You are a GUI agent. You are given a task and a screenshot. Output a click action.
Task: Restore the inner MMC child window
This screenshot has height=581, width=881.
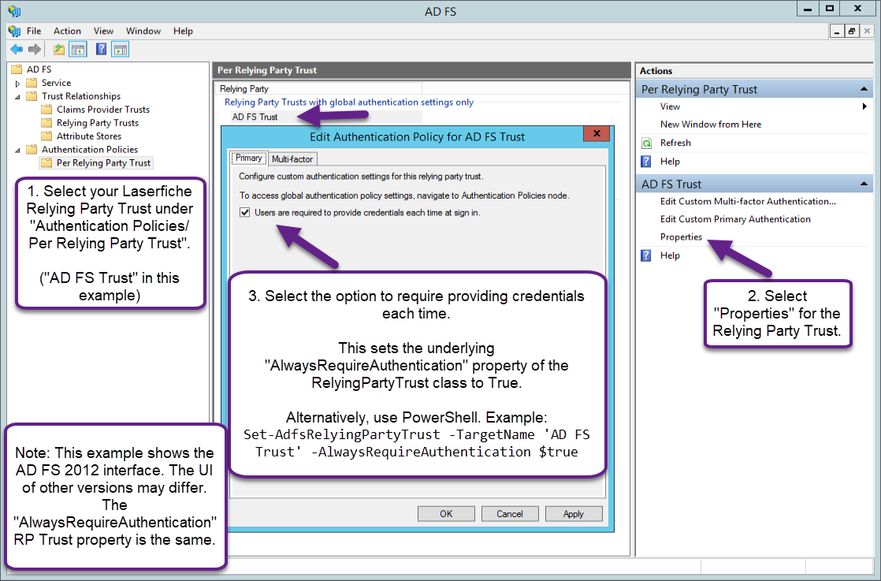point(852,32)
